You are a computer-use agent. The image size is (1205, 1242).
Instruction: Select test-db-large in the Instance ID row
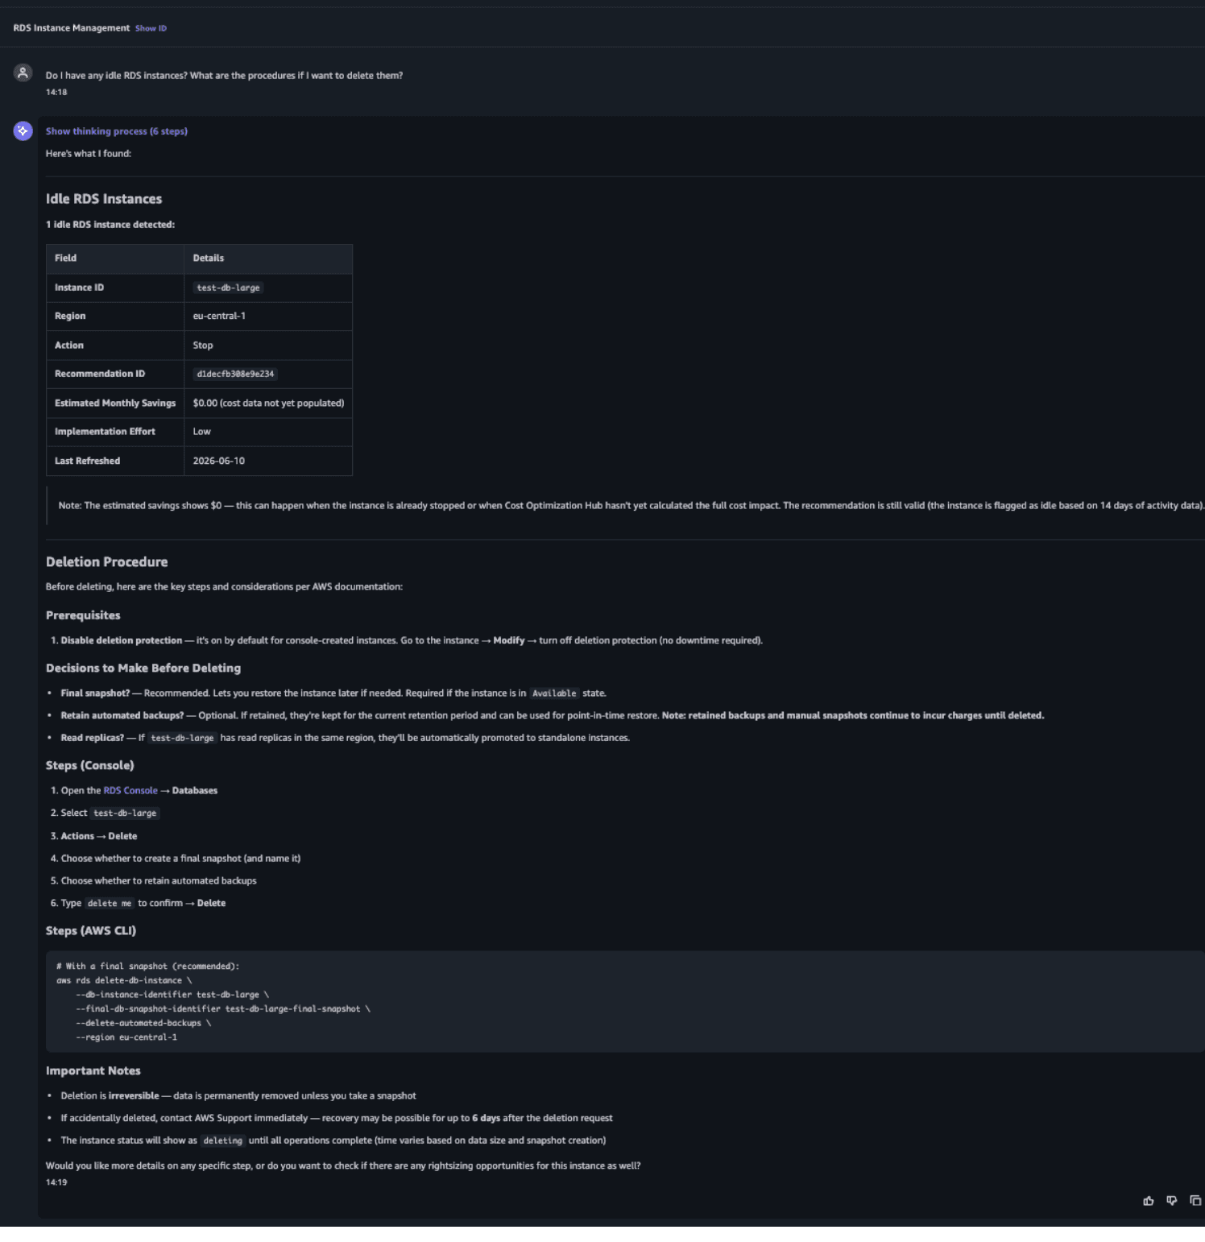click(x=229, y=288)
